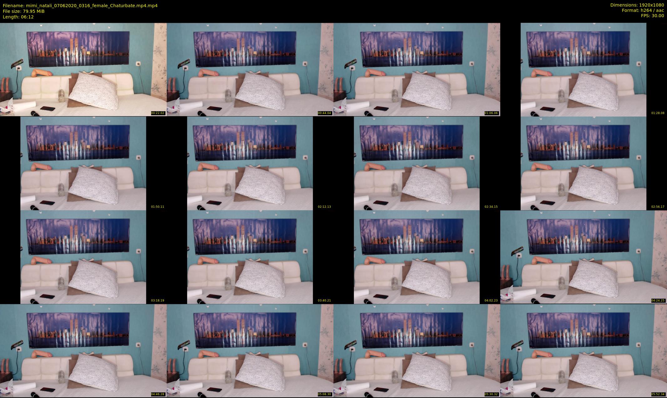Viewport: 667px width, 398px height.
Task: Click the thumbnail frame at 05:30.32
Action: [417, 351]
